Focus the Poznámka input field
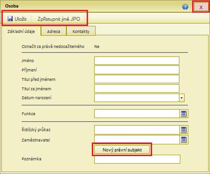The image size is (210, 174). click(x=137, y=159)
